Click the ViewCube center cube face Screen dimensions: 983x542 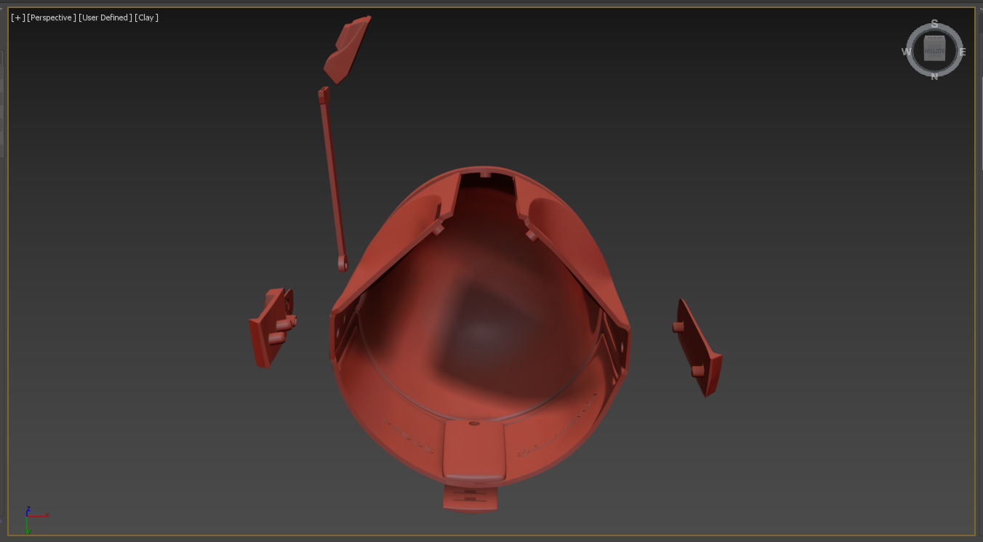tap(934, 49)
